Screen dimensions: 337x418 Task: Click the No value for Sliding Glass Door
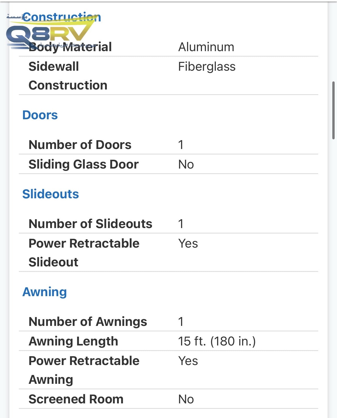tap(186, 165)
